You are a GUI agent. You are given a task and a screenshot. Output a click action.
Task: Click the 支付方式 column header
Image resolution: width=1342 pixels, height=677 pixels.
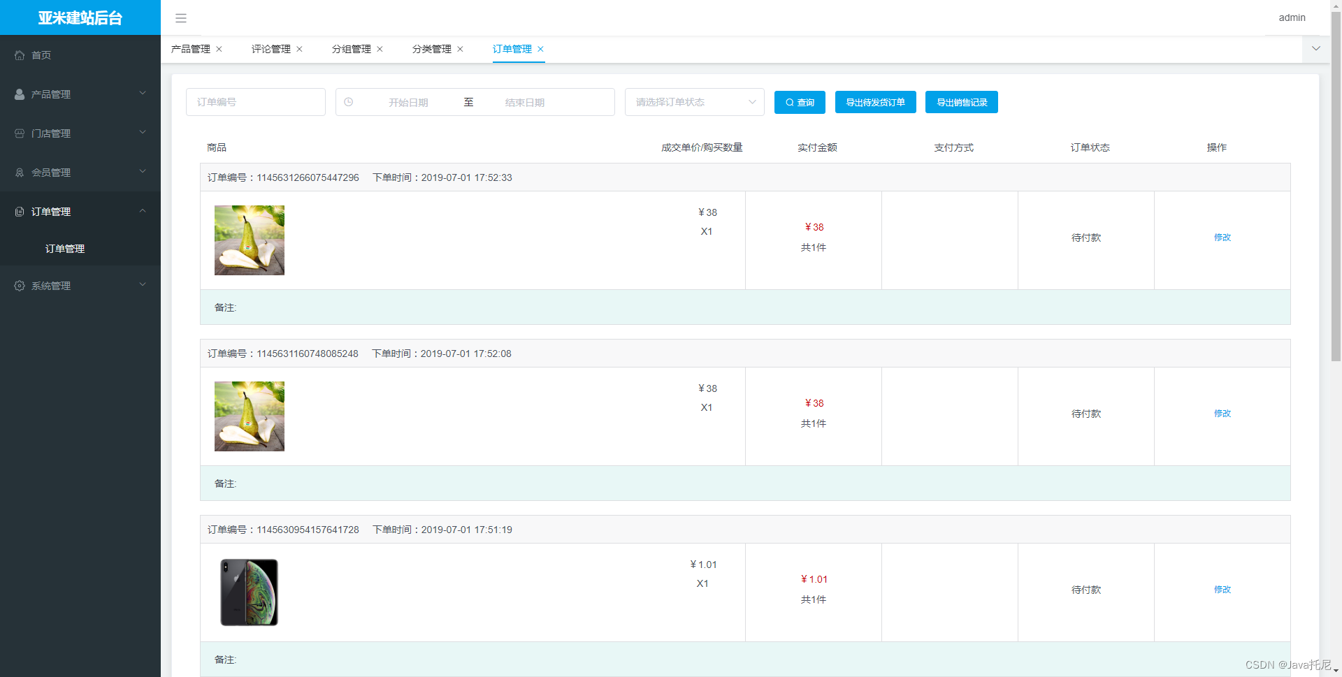(x=953, y=147)
